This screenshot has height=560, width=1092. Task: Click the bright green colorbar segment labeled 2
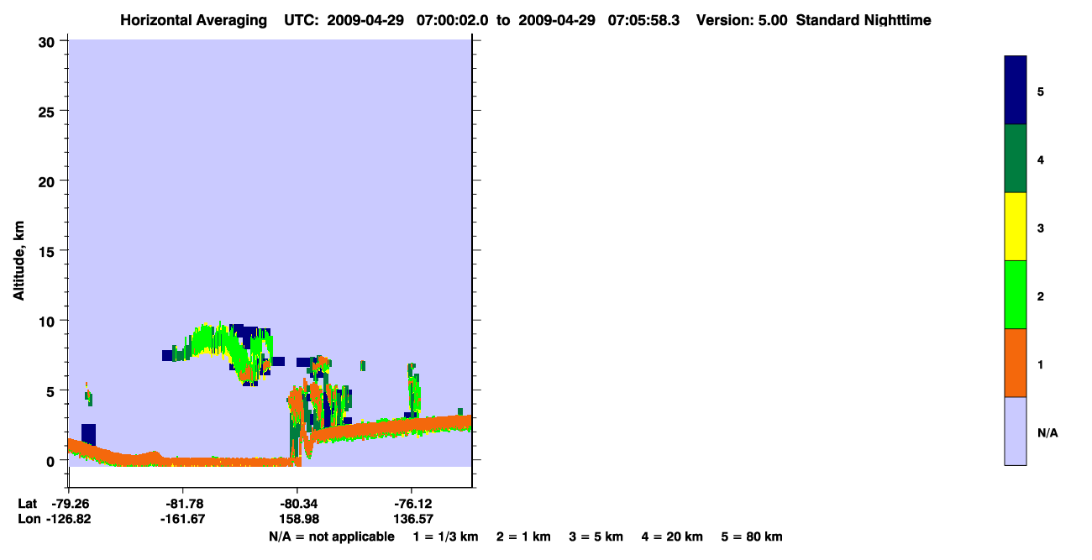click(x=1016, y=295)
